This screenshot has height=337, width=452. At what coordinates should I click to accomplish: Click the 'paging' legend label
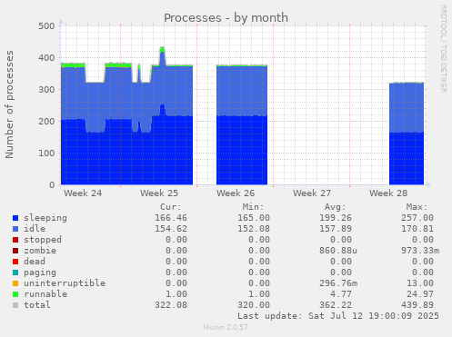(x=40, y=273)
